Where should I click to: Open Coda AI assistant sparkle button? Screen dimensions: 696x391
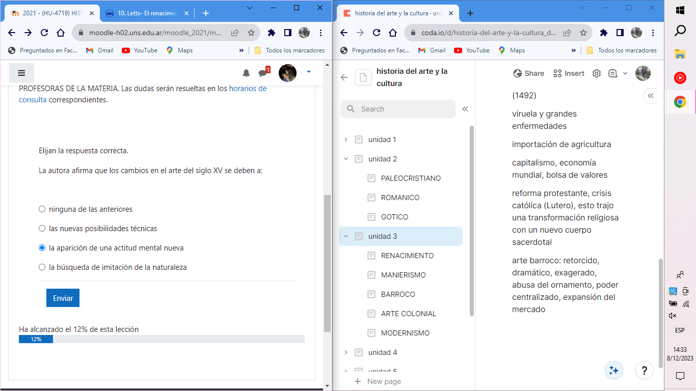point(614,370)
